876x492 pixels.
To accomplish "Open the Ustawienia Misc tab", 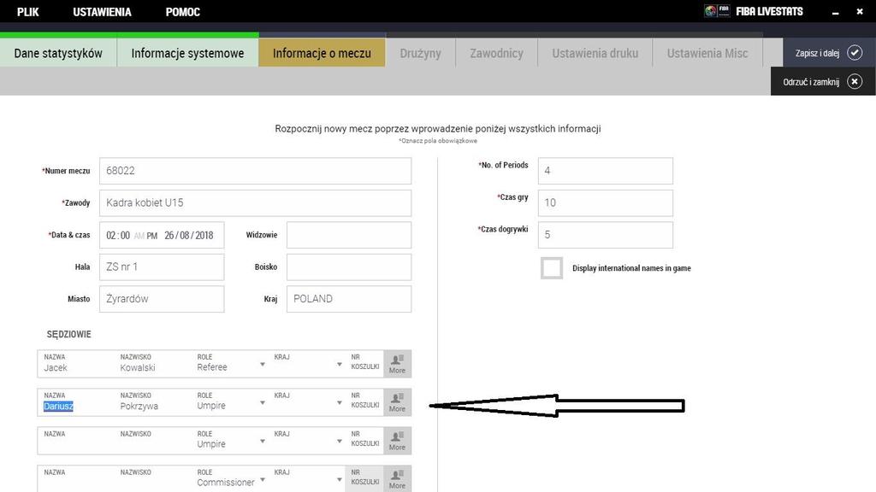I will pos(707,53).
